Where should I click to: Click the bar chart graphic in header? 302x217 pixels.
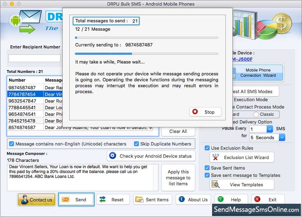click(x=244, y=24)
